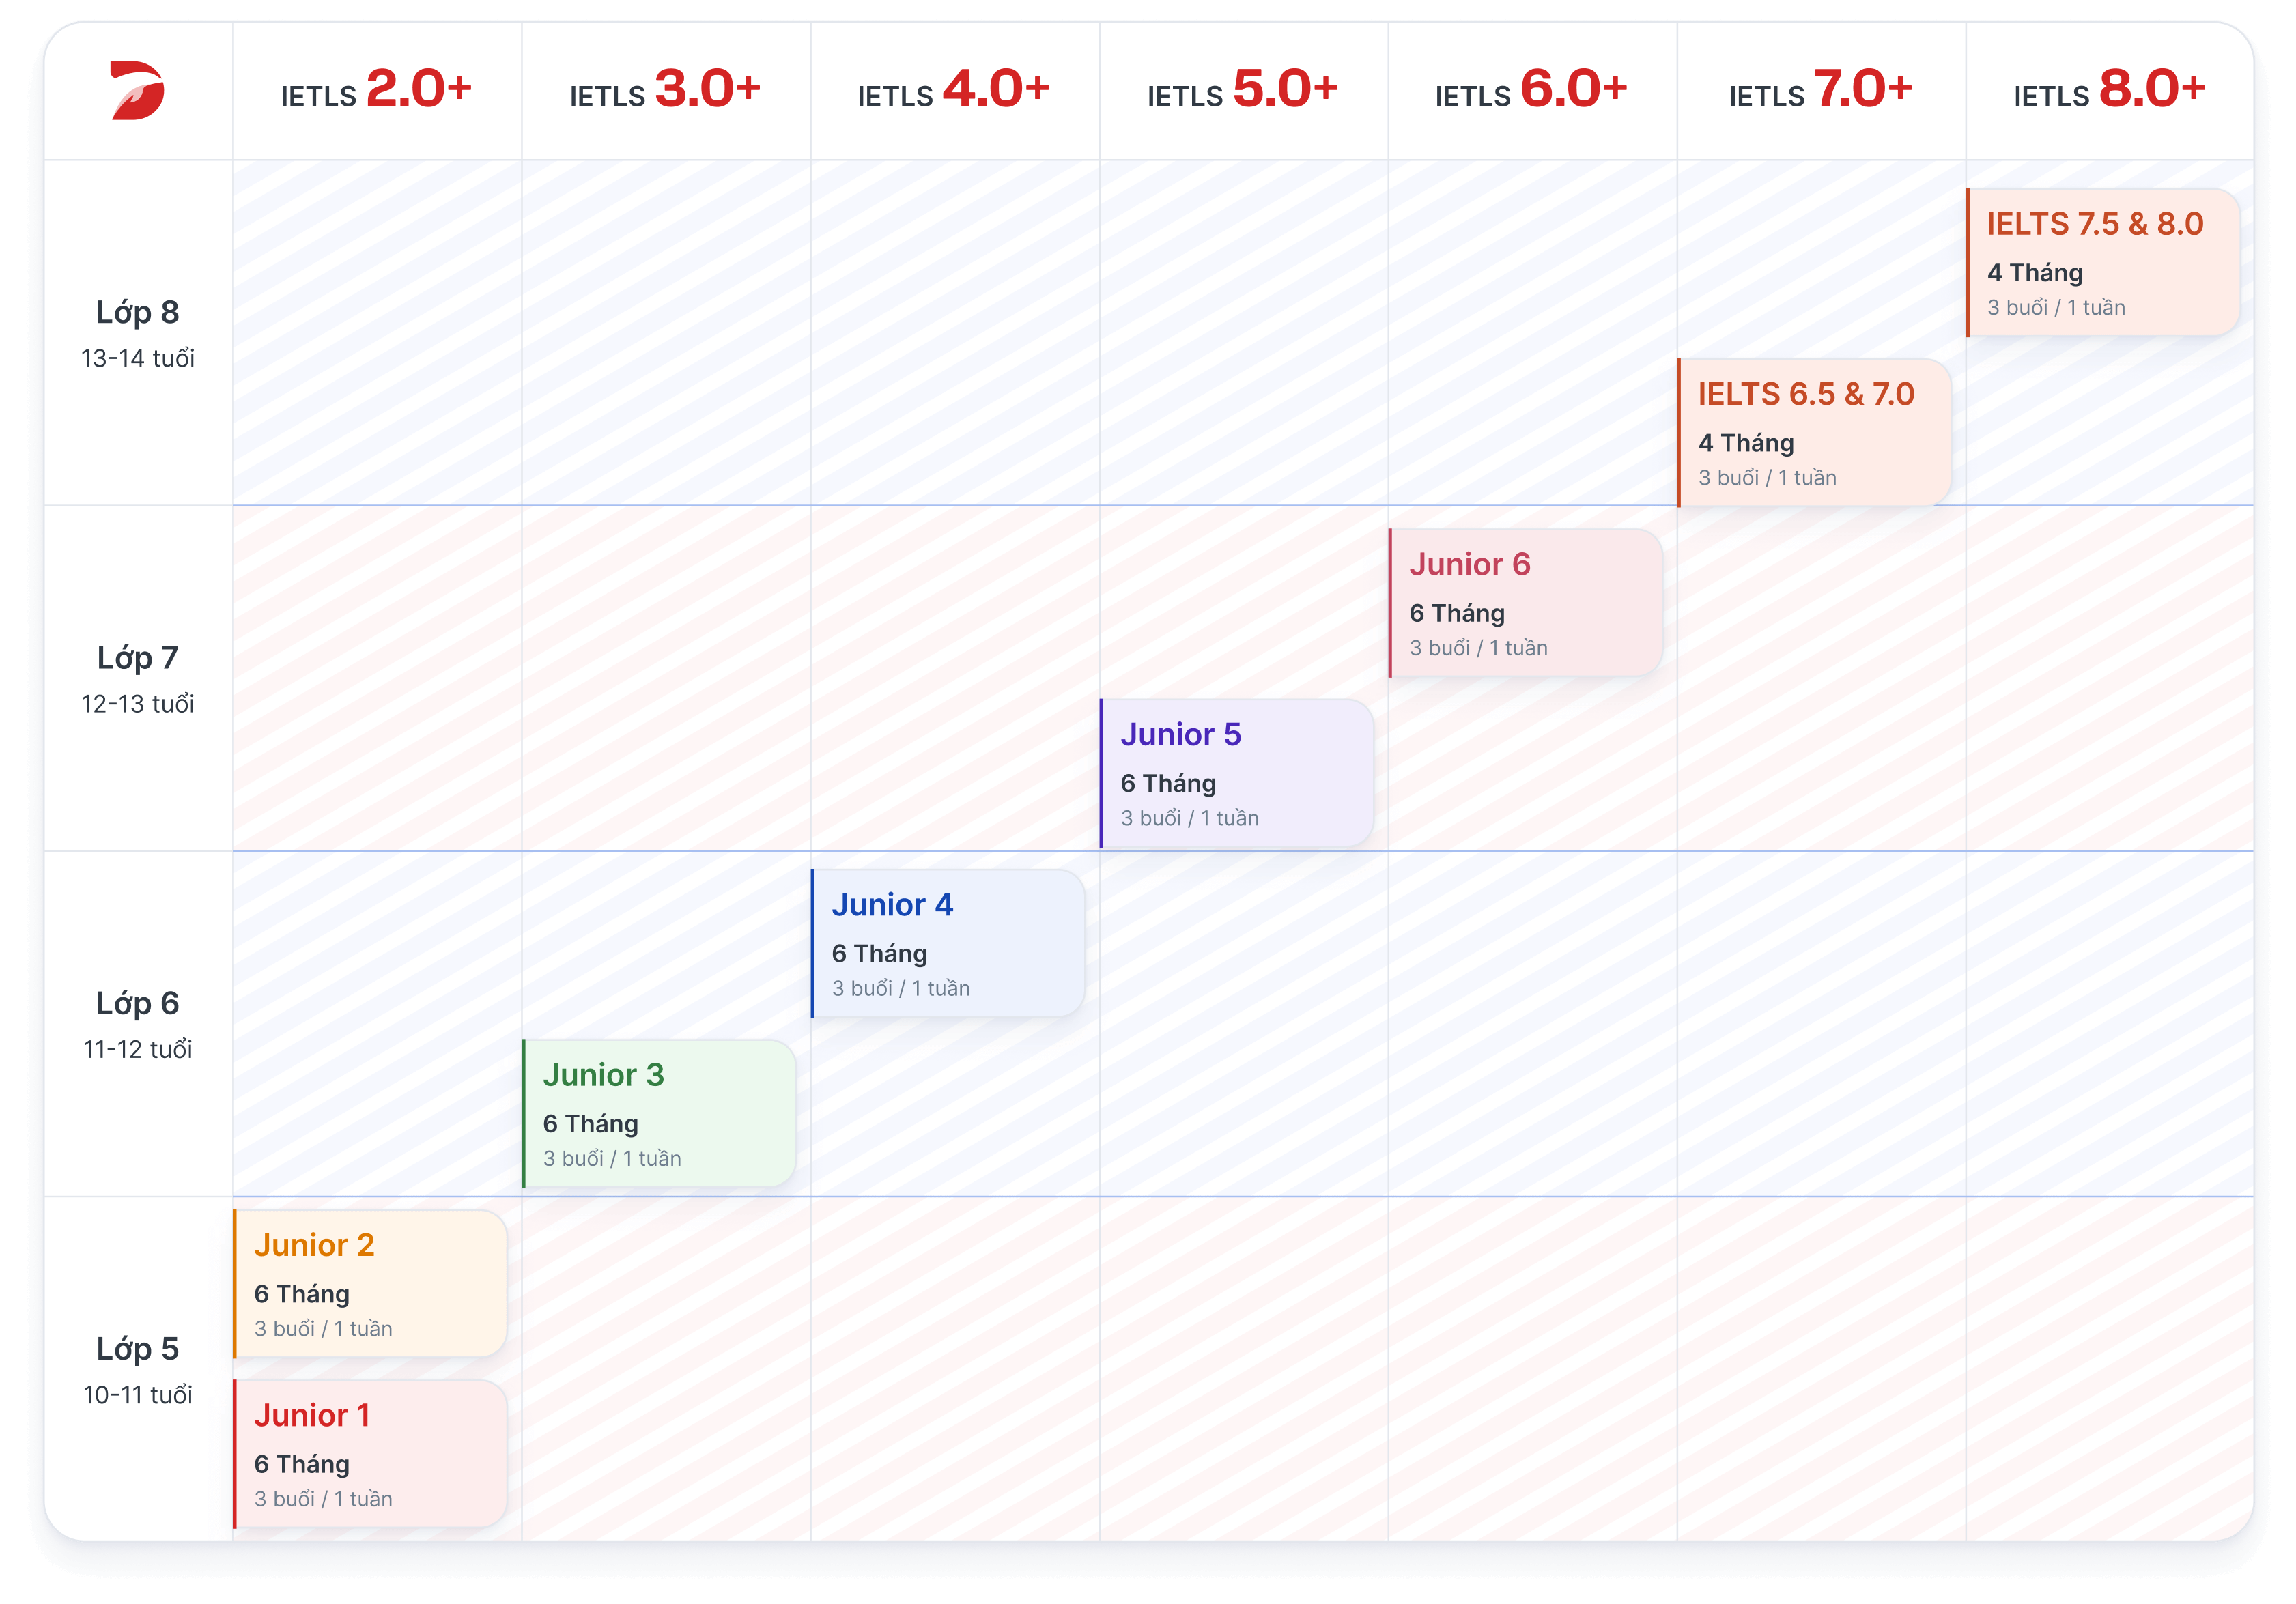Image resolution: width=2296 pixels, height=1604 pixels.
Task: Click 3 buổi / 1 tuần in IELTS 7.5 & 8.0 card
Action: point(2056,308)
